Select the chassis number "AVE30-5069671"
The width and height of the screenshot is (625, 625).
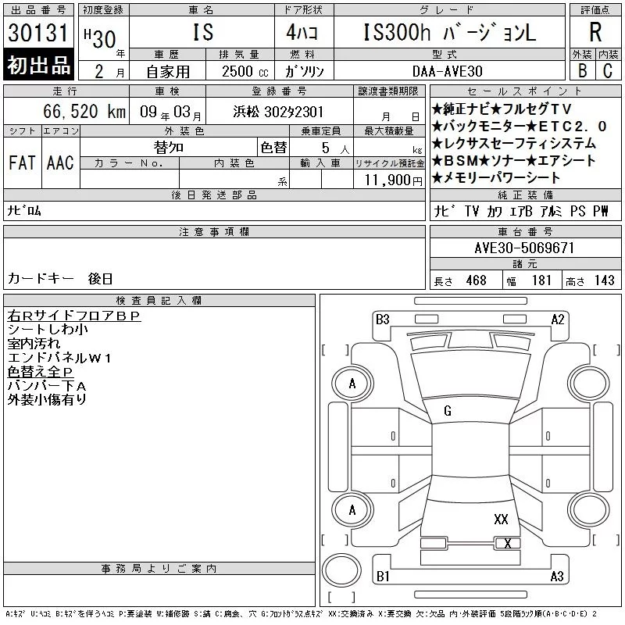(524, 248)
